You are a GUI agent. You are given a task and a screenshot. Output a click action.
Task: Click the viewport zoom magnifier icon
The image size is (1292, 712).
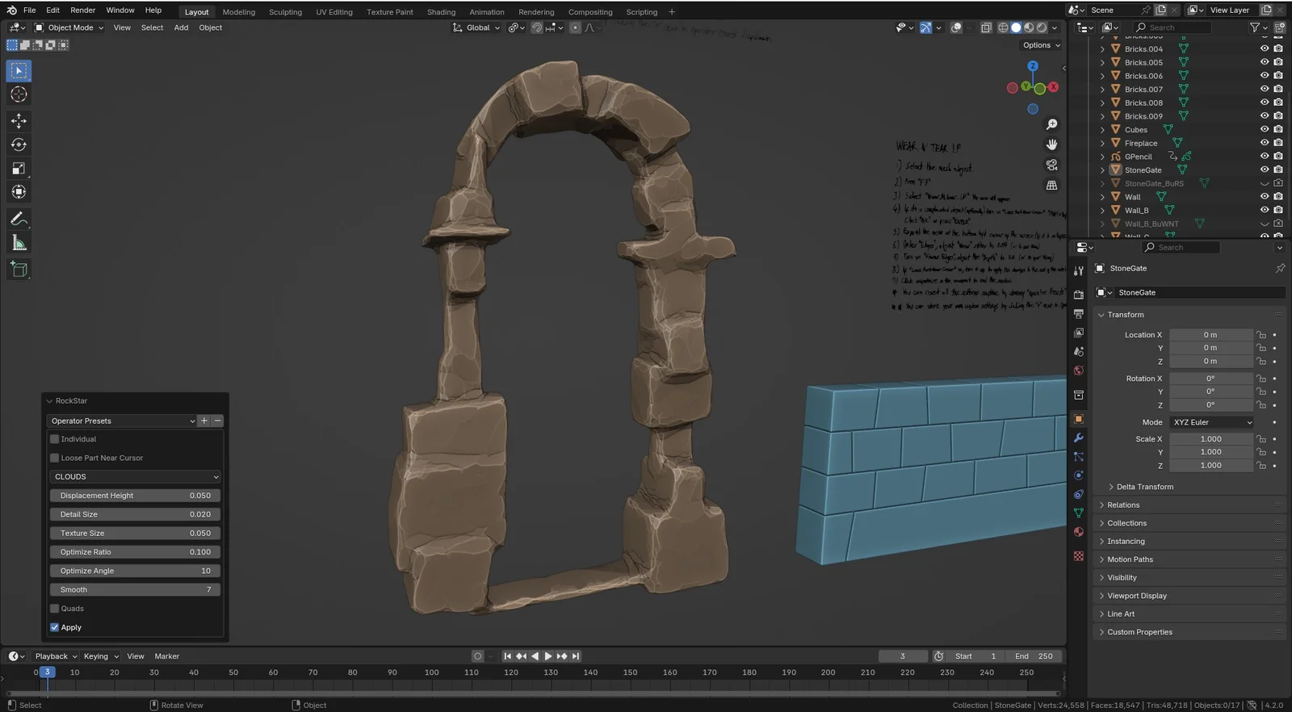coord(1051,124)
